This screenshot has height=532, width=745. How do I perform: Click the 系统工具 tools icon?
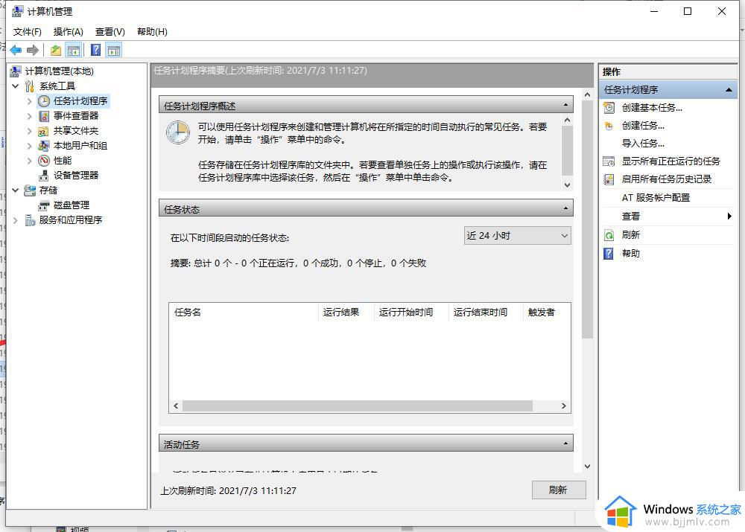(30, 86)
